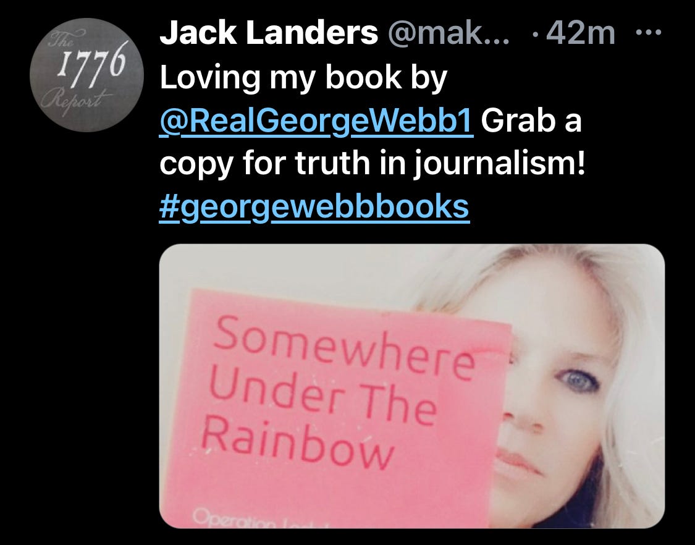Tap 'copy for truth in journalism!' text
Image resolution: width=695 pixels, height=545 pixels.
[x=373, y=164]
